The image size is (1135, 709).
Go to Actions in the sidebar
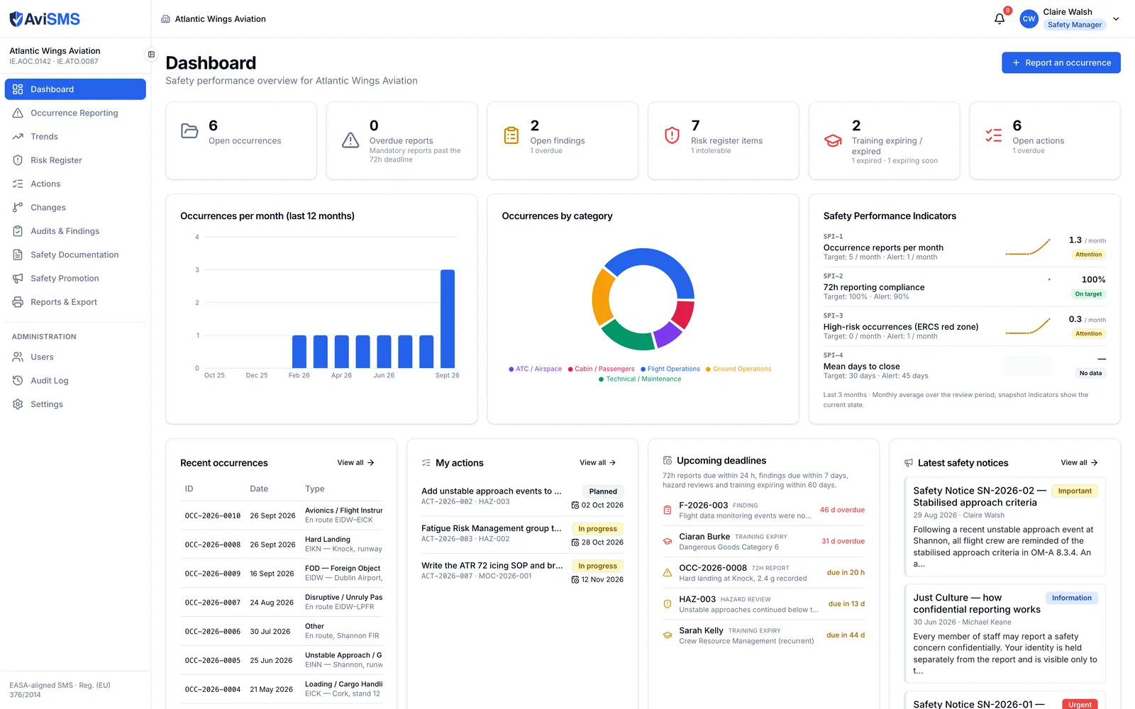pyautogui.click(x=75, y=184)
